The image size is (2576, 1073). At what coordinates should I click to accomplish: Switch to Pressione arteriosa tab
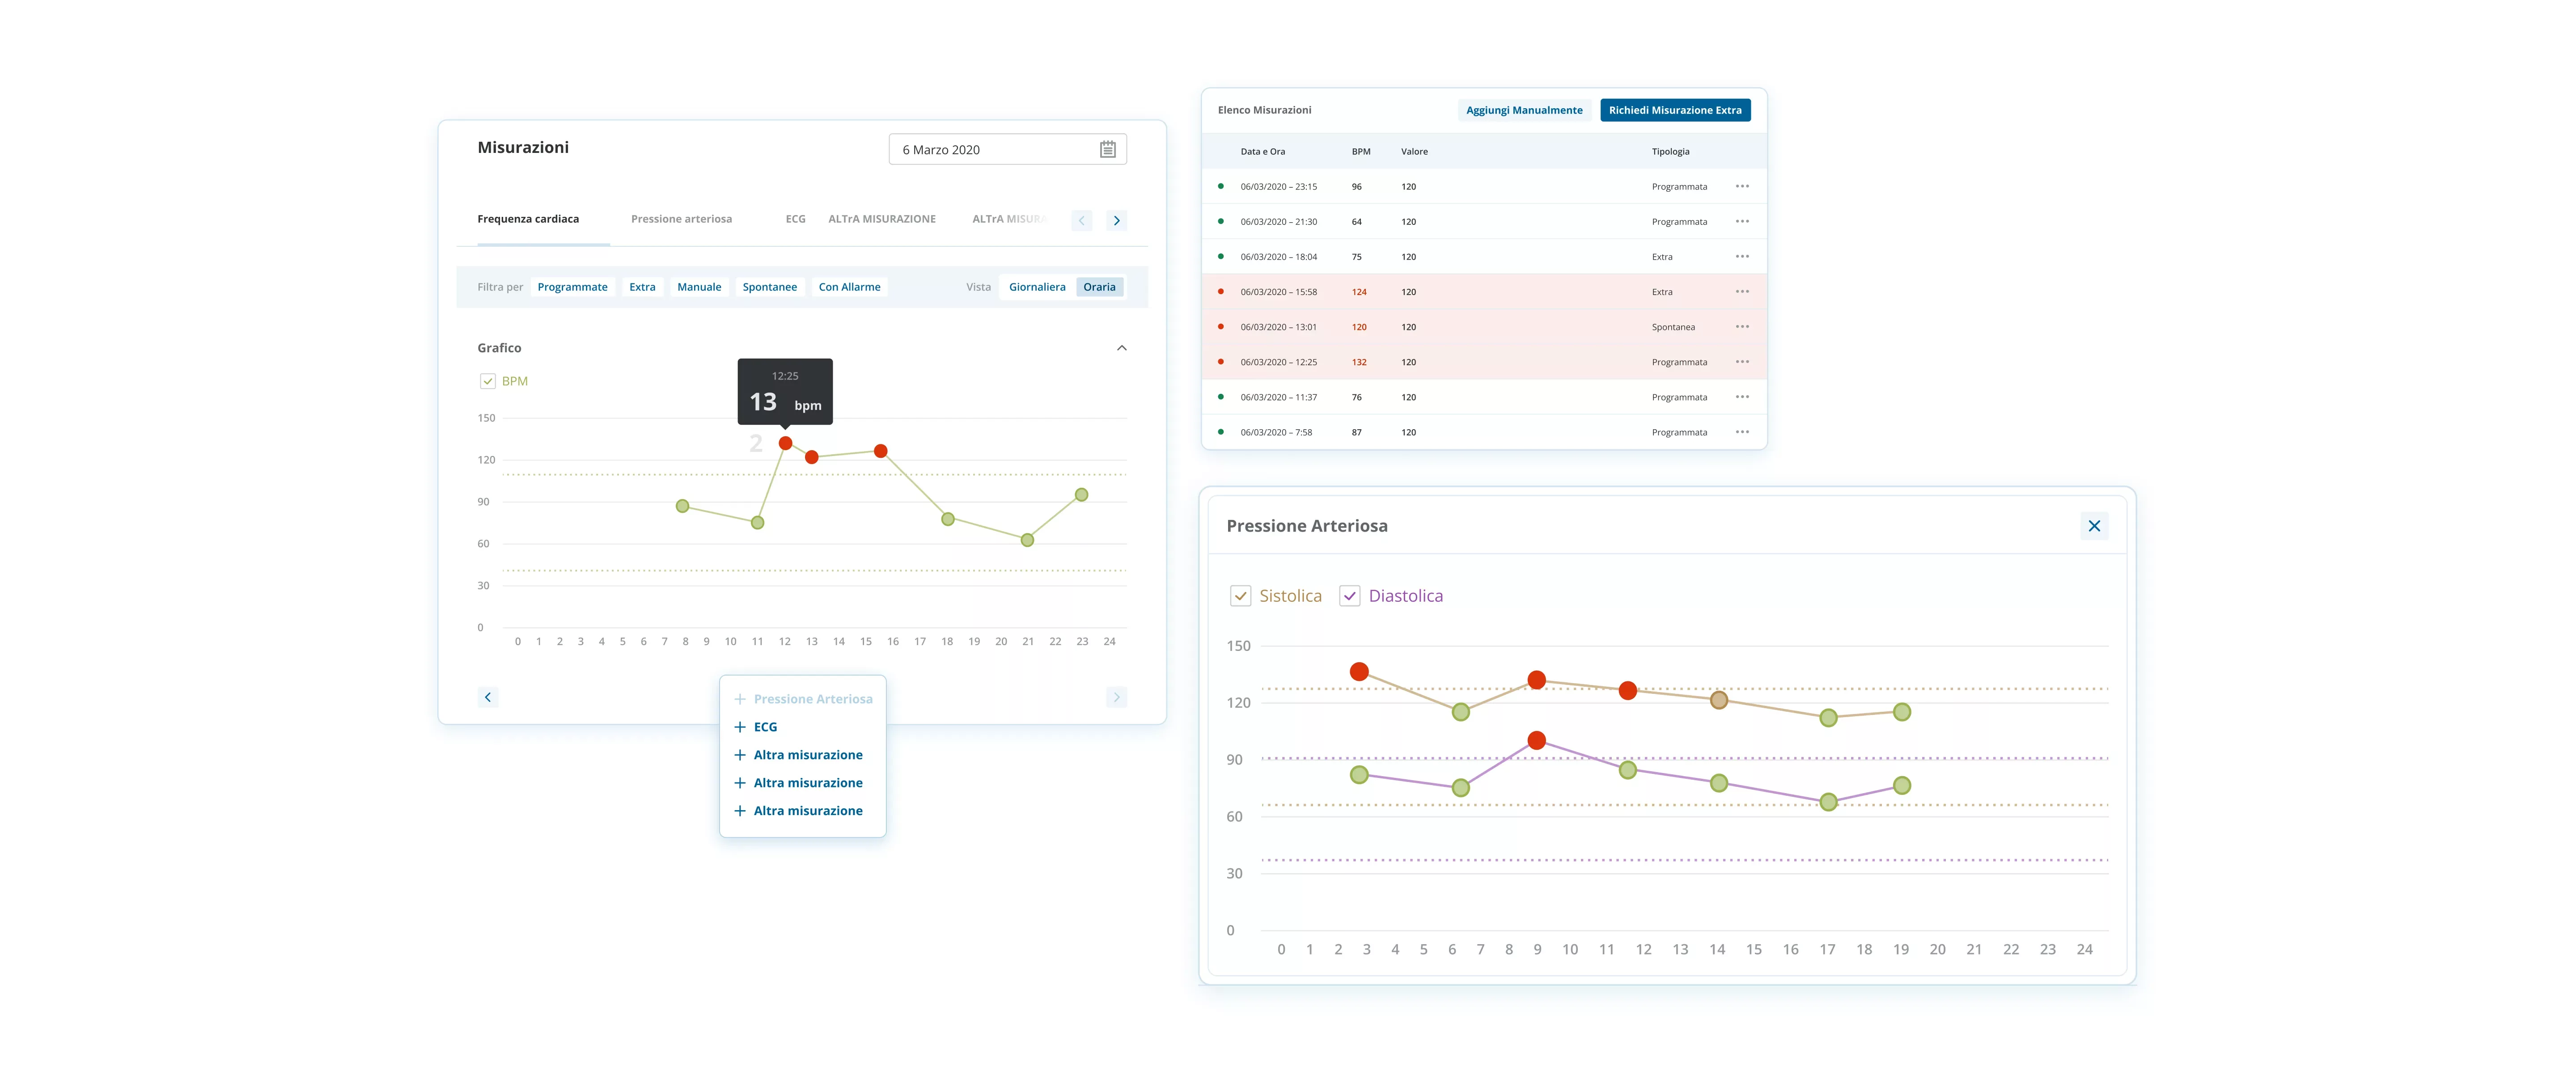point(681,219)
